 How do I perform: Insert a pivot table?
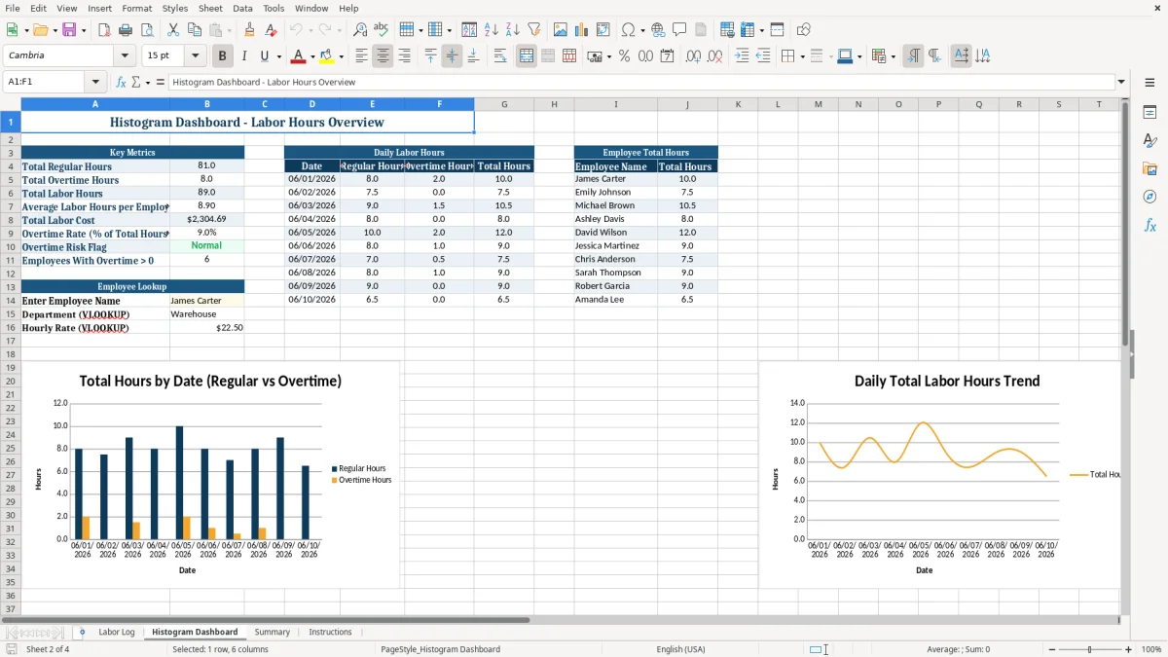click(602, 30)
